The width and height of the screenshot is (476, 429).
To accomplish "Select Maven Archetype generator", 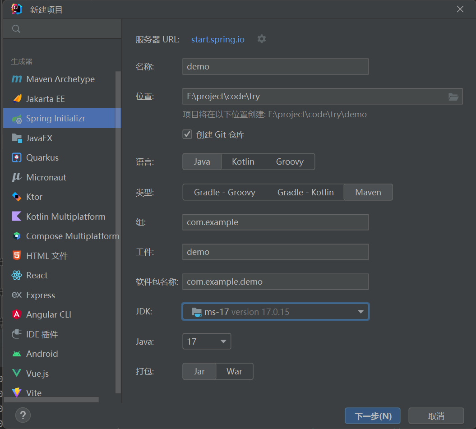I will tap(60, 79).
